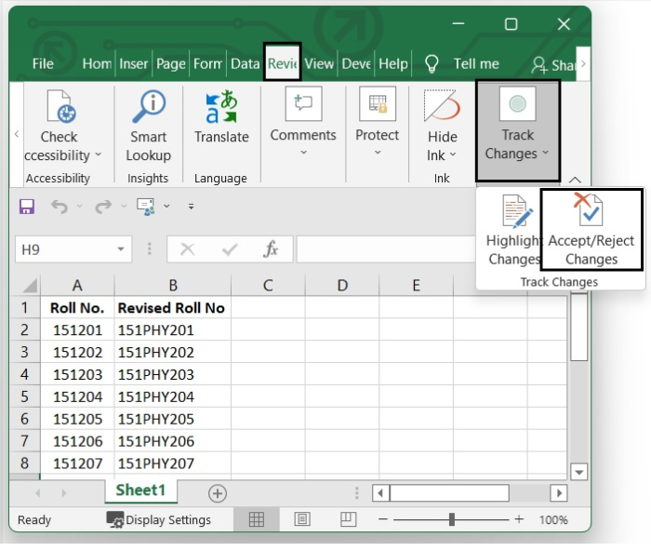Open the File tab
The height and width of the screenshot is (551, 651).
coord(43,64)
